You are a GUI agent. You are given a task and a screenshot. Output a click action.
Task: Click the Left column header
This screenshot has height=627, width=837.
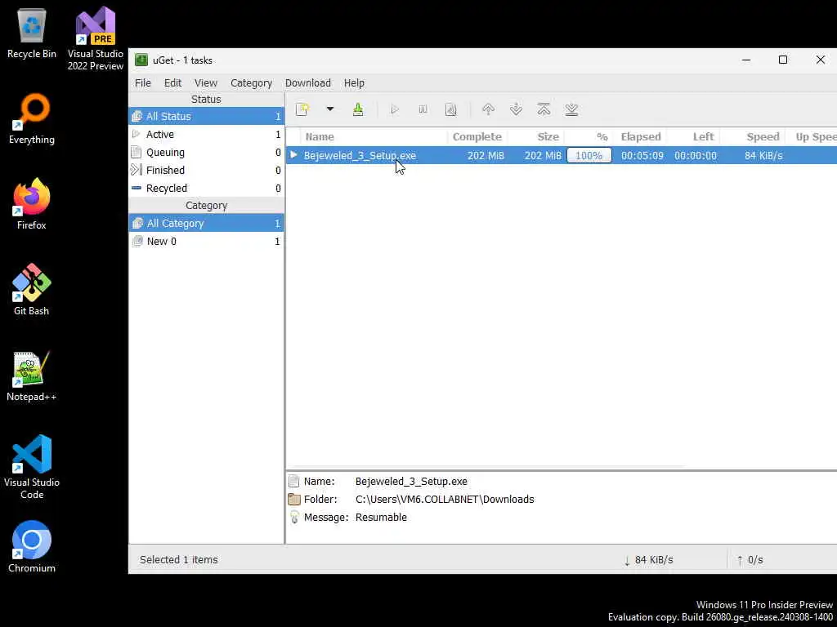[693, 137]
